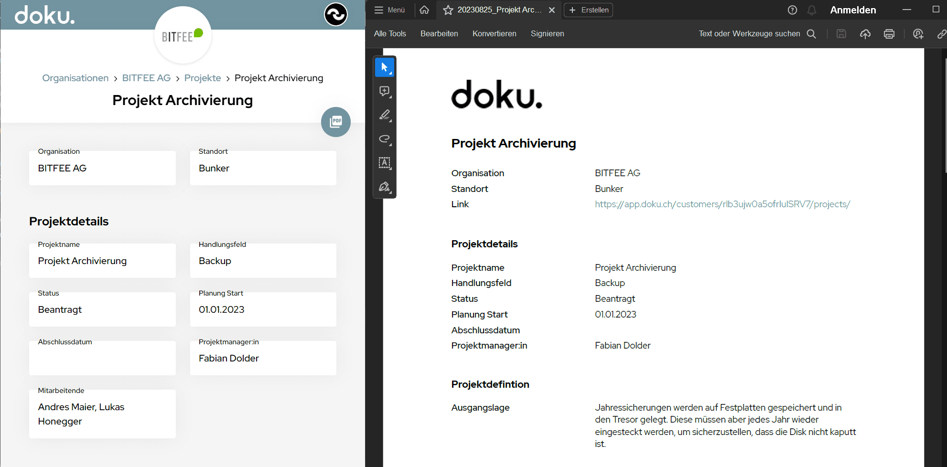Follow the app.doku.ch project link in the PDF

(722, 204)
